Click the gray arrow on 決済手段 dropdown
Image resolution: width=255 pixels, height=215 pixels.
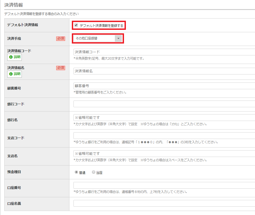point(118,38)
